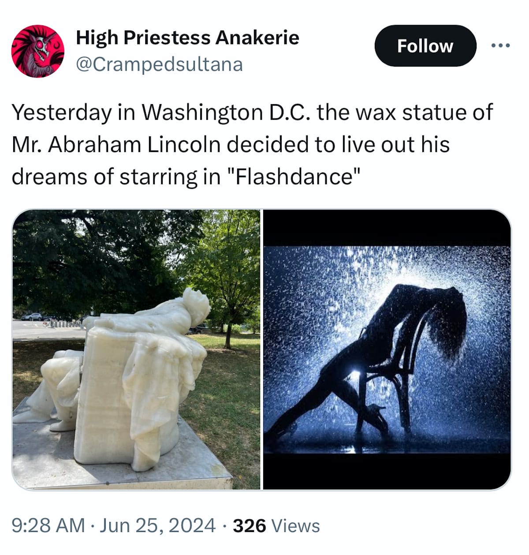Click the 9:28 AM timestamp
This screenshot has height=555, width=529.
click(x=48, y=525)
